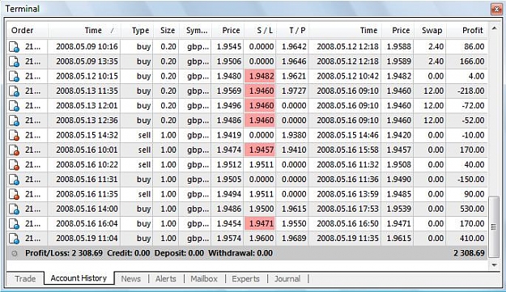Open the News tab
This screenshot has width=506, height=292.
point(131,279)
